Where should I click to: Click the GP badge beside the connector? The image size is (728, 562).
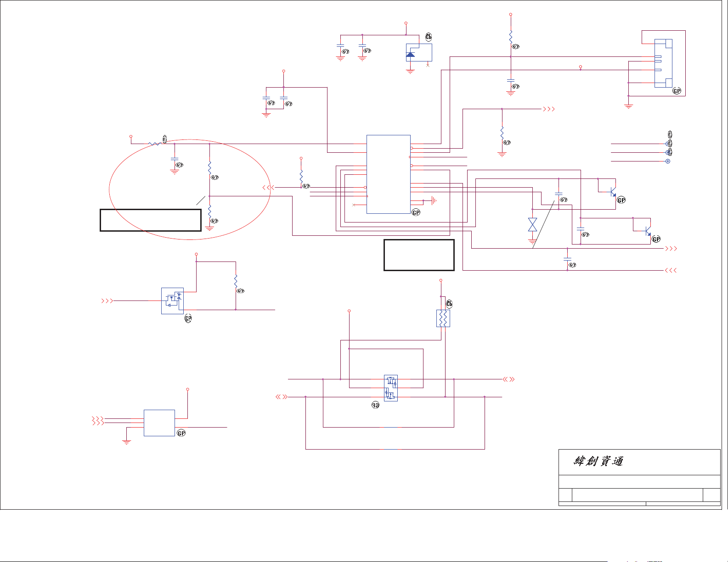(677, 91)
